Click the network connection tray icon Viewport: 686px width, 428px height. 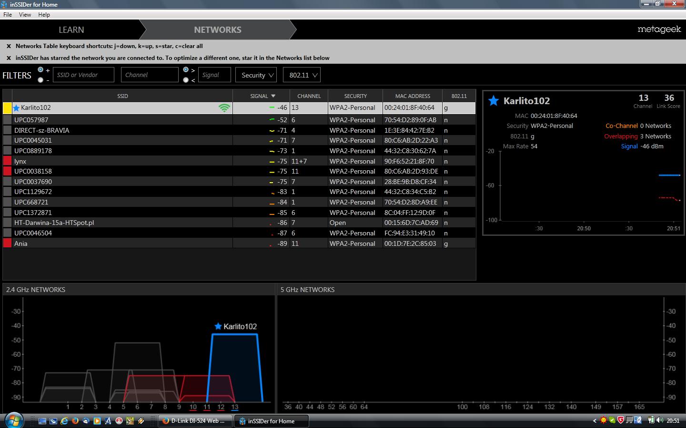[x=629, y=420]
